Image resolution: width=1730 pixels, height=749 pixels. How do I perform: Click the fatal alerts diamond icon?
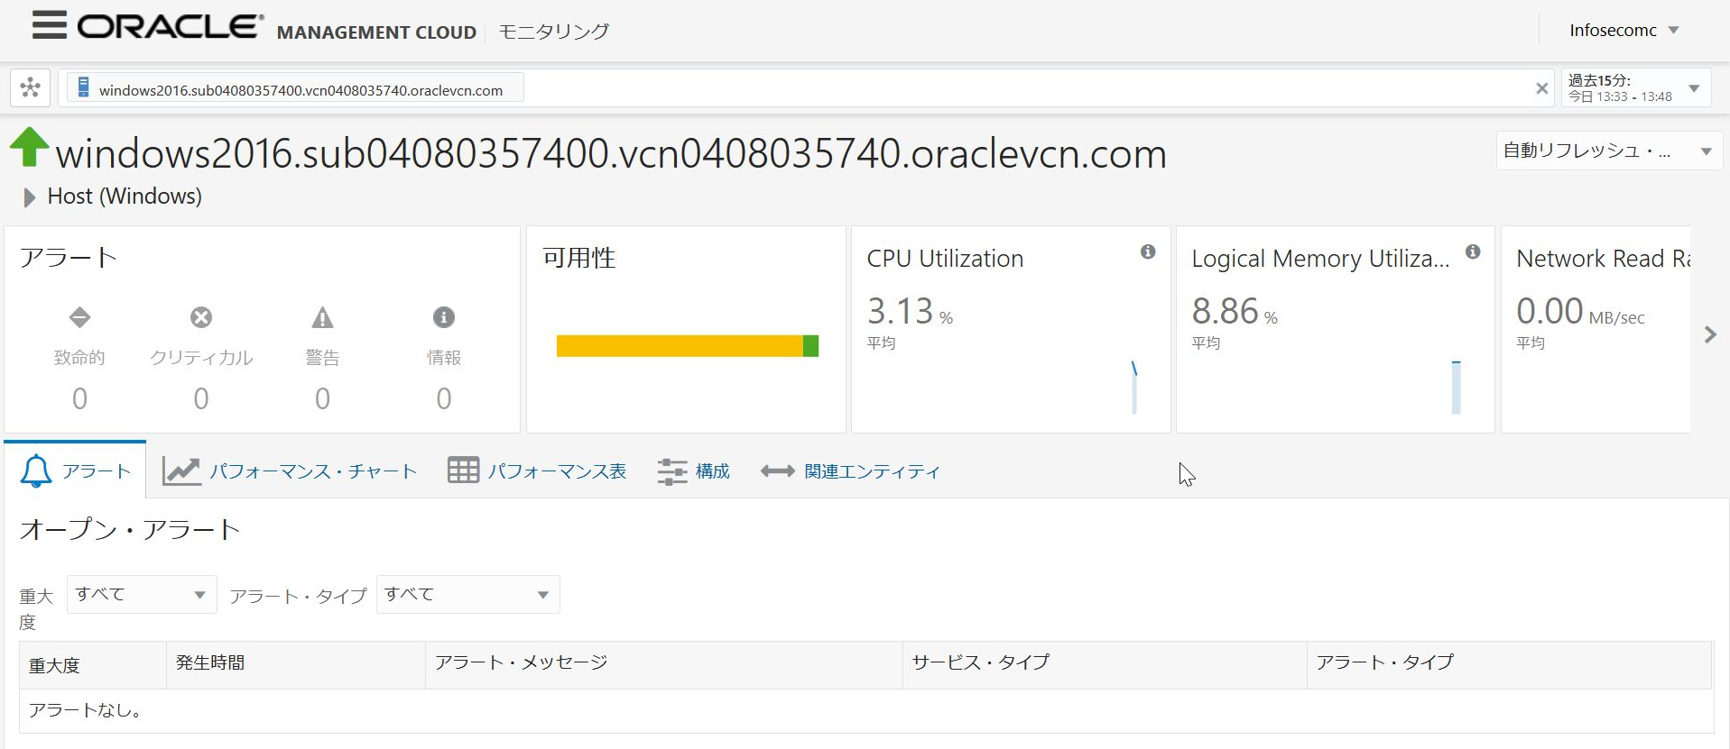pyautogui.click(x=79, y=317)
